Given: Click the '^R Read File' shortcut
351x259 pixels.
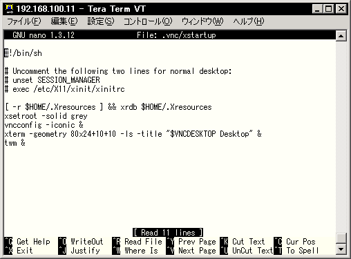Looking at the screenshot, I should pyautogui.click(x=137, y=242).
